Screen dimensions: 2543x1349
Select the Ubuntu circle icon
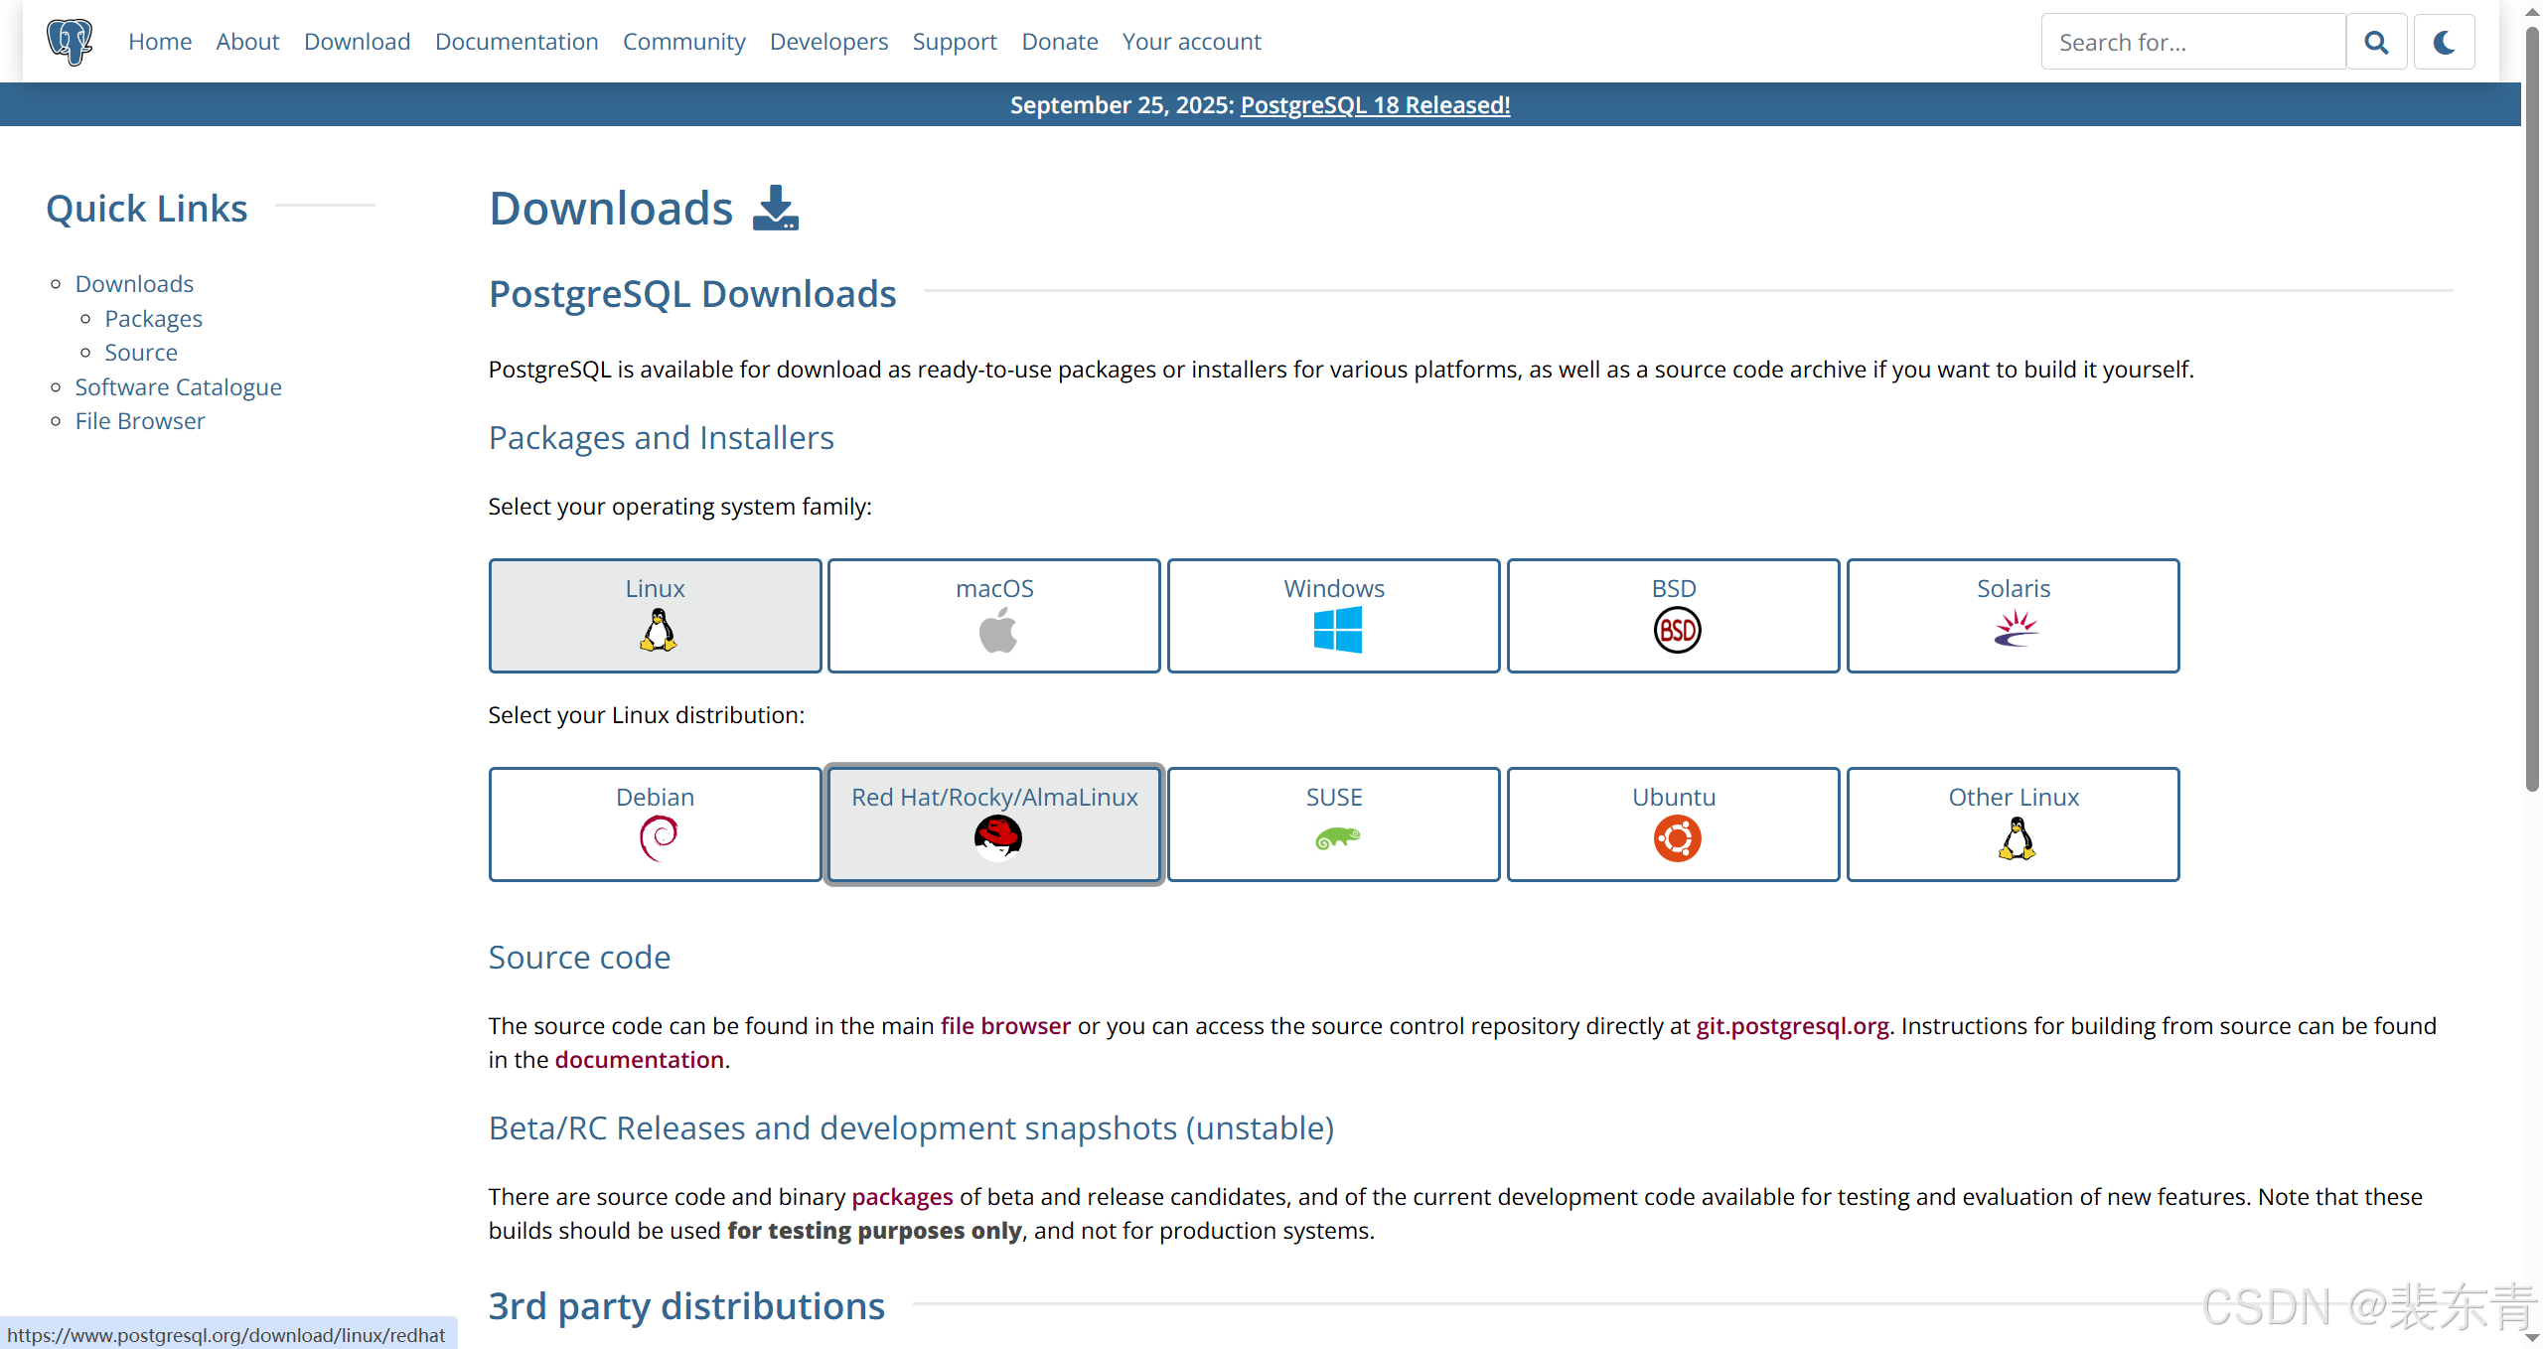point(1677,838)
